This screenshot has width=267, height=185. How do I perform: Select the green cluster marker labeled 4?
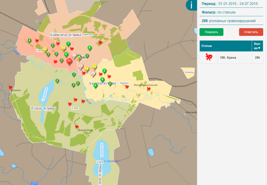coord(29,40)
